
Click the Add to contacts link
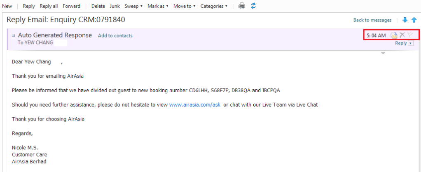115,36
